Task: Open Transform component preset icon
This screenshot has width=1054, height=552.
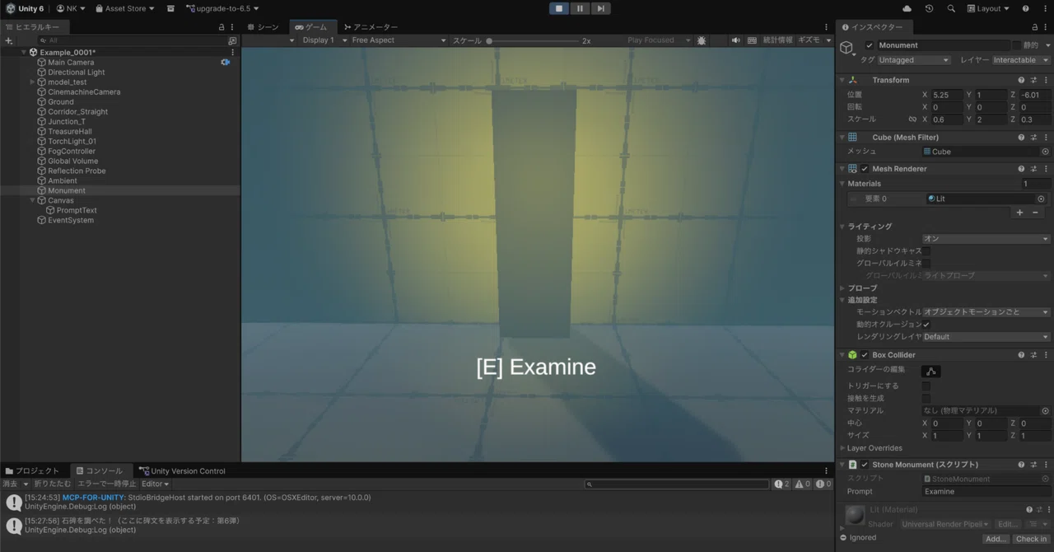Action: [x=1033, y=80]
